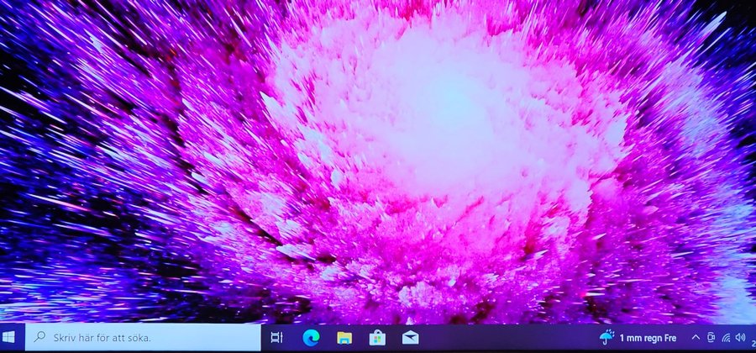Open the '1 mm regn Fre' weather widget
The width and height of the screenshot is (756, 353).
[x=638, y=338]
